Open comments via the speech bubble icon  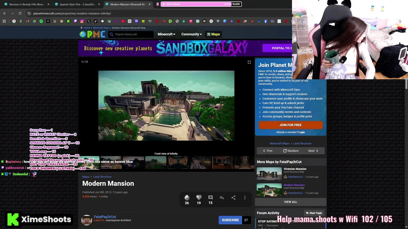pyautogui.click(x=210, y=198)
